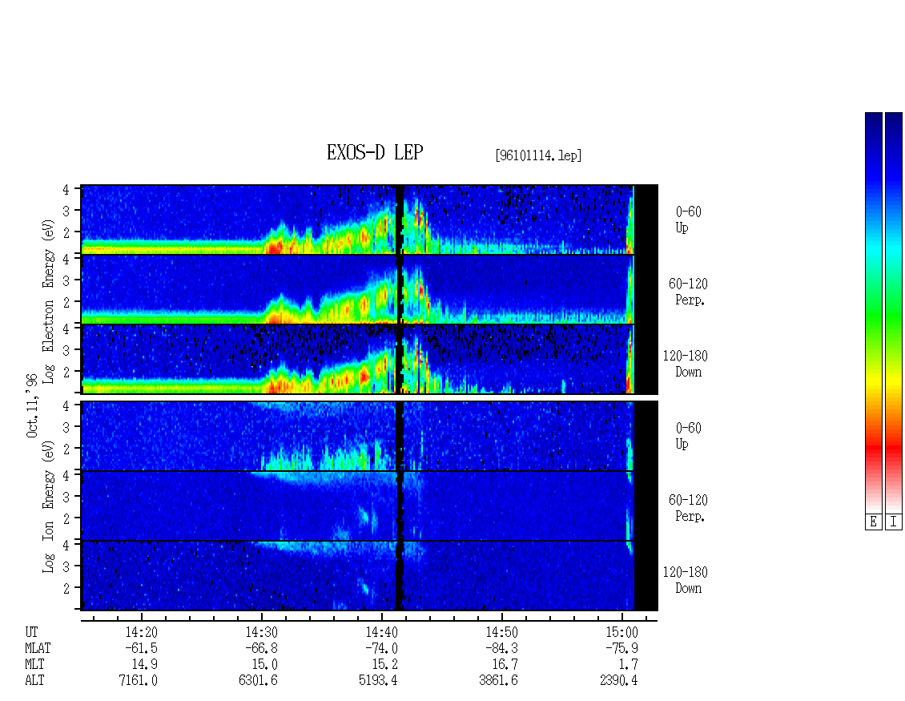
Task: Click the MLAT row label
Action: [38, 648]
